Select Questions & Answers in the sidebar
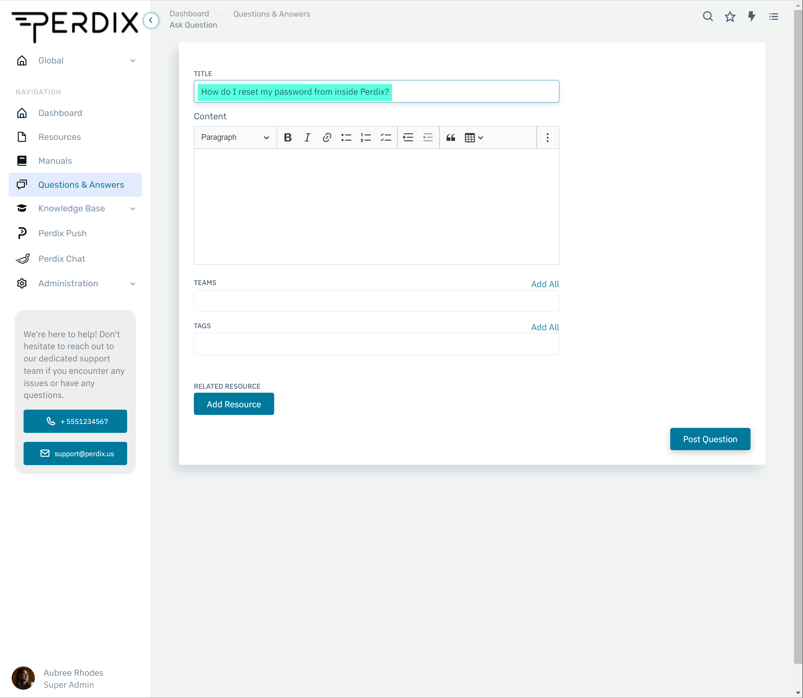The height and width of the screenshot is (698, 803). tap(75, 185)
